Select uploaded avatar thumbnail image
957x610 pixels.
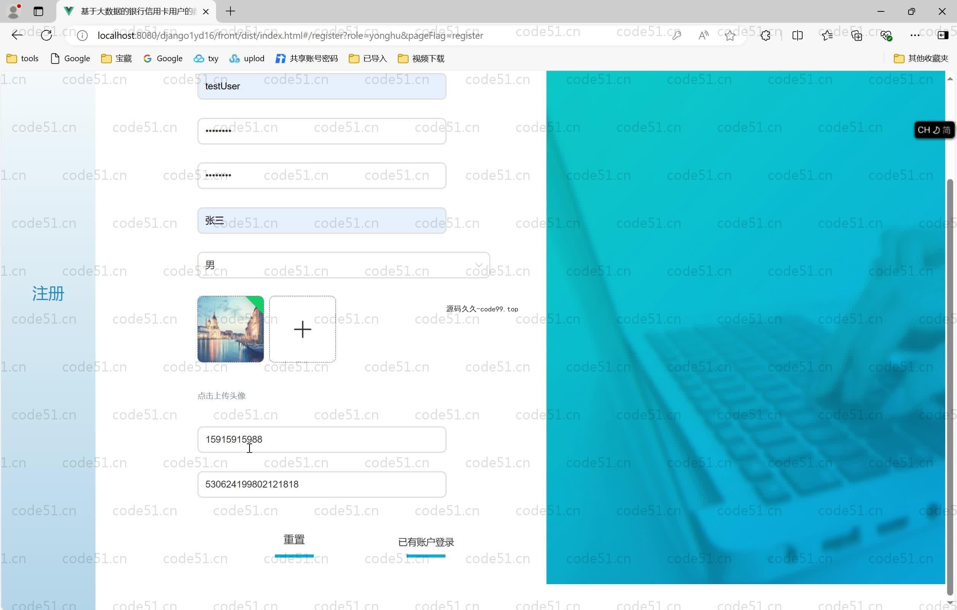tap(231, 329)
